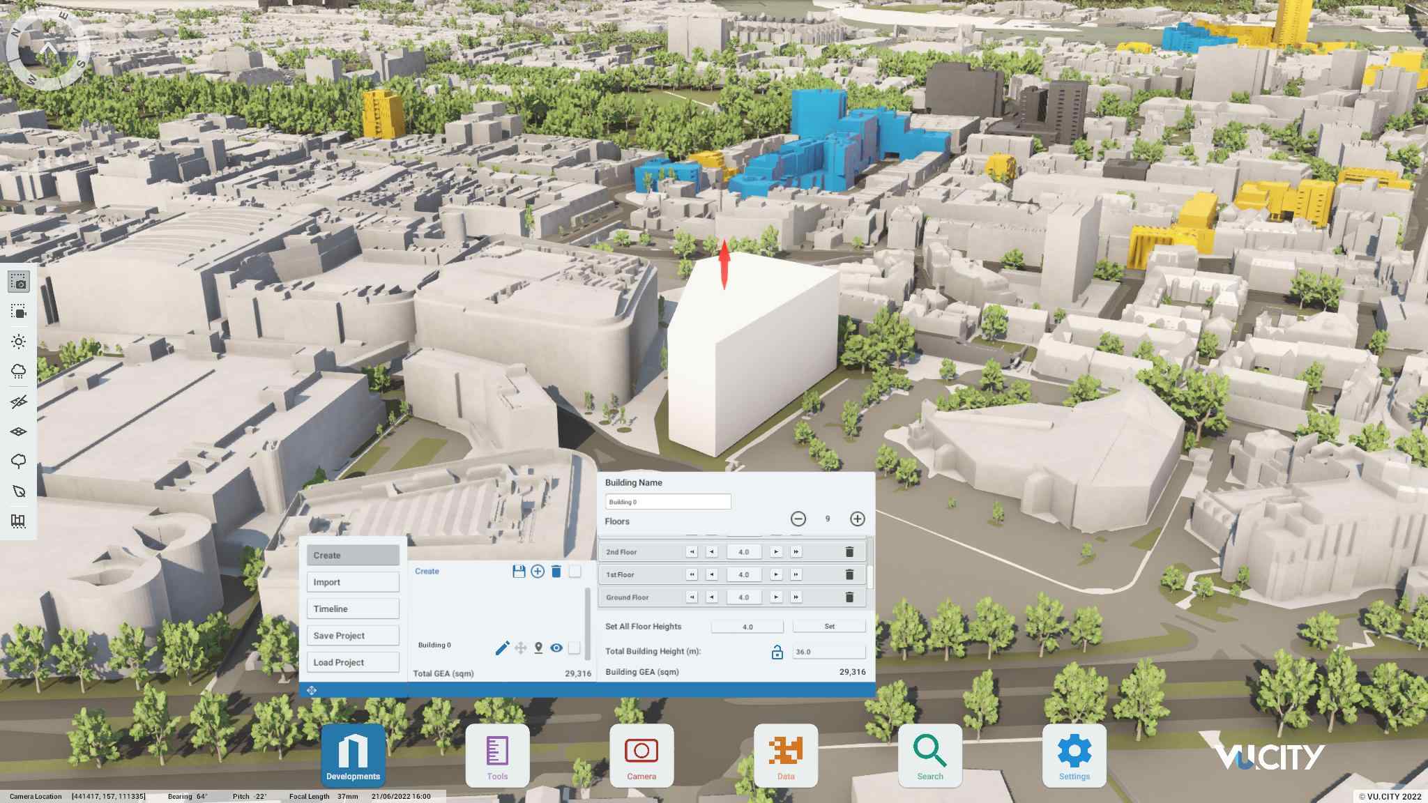The width and height of the screenshot is (1428, 803).
Task: Select the sun/daylight tool in the left toolbar
Action: [19, 342]
